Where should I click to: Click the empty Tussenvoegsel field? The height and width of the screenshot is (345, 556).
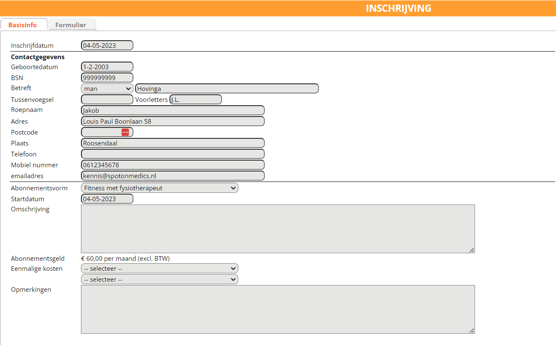(x=107, y=99)
